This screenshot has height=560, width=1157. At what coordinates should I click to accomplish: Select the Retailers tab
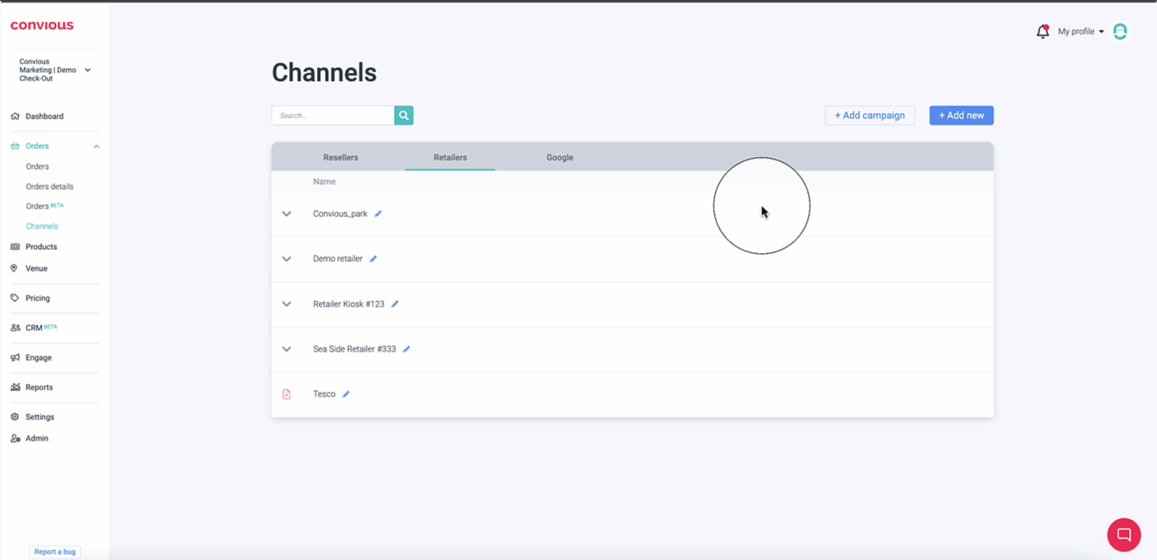coord(450,158)
